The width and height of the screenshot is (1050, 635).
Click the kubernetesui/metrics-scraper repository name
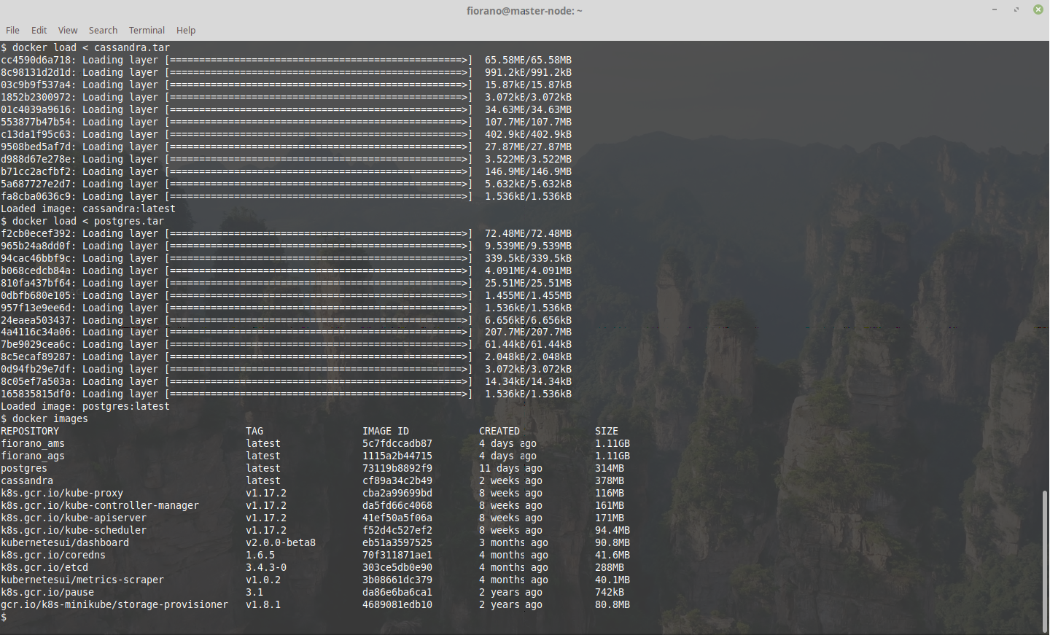pos(82,580)
